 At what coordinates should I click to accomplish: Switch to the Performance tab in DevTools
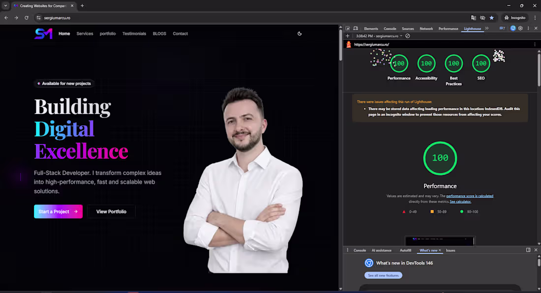[448, 28]
